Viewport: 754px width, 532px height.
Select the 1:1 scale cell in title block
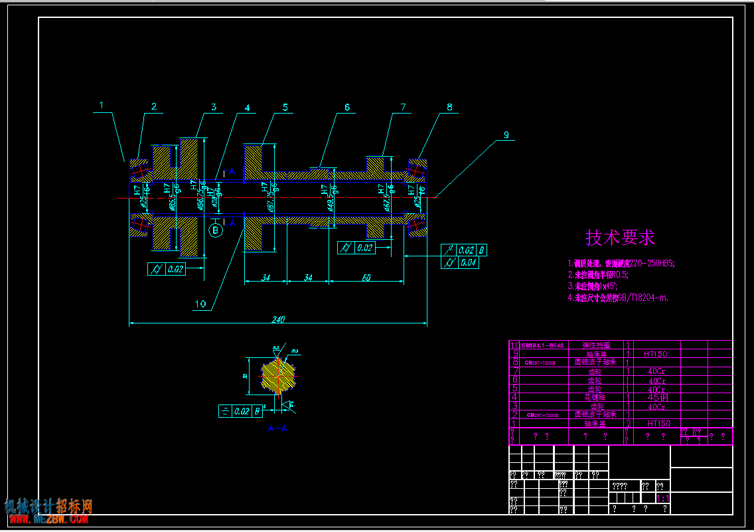662,498
